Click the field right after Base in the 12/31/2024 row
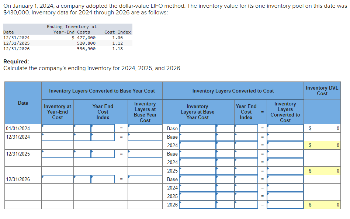 click(198, 137)
